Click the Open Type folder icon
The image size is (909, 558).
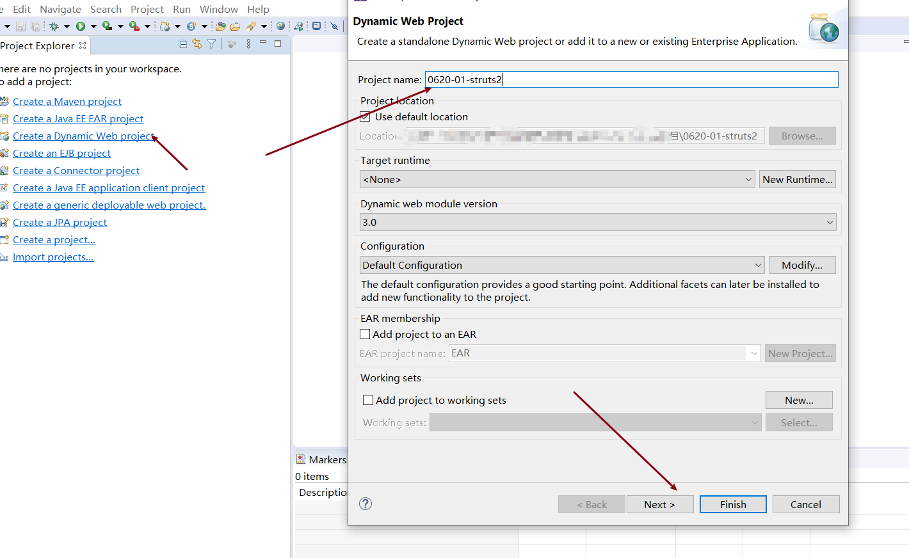[x=221, y=26]
